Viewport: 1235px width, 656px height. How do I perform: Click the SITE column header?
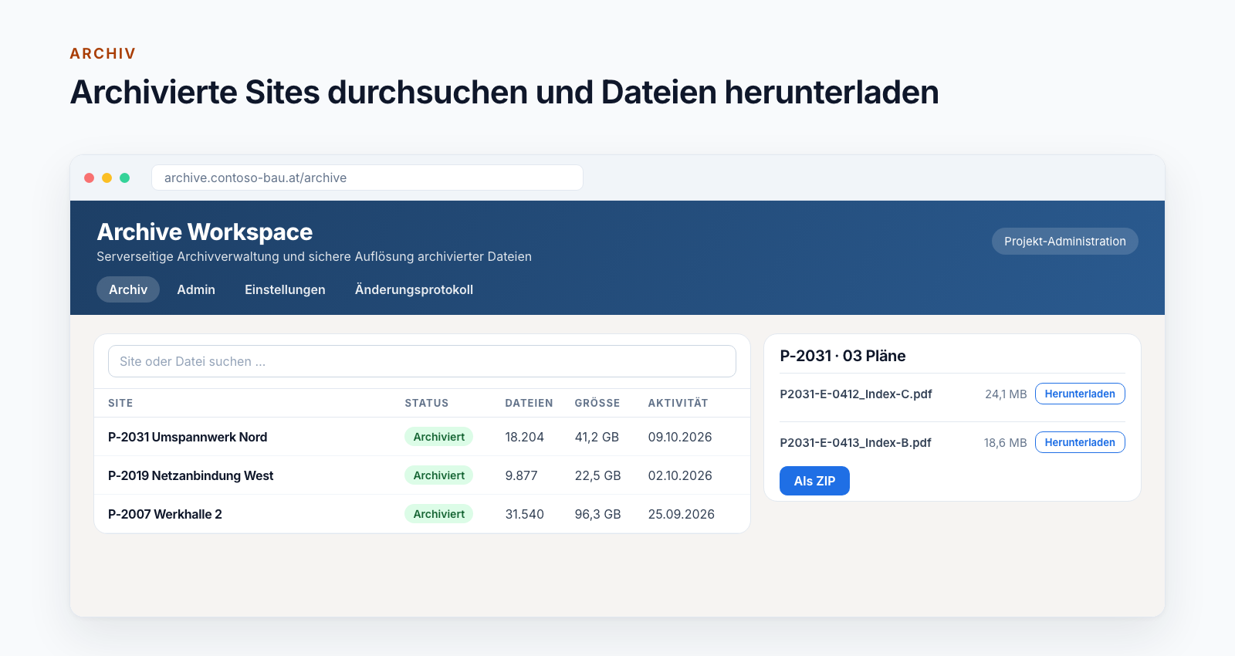pyautogui.click(x=120, y=403)
